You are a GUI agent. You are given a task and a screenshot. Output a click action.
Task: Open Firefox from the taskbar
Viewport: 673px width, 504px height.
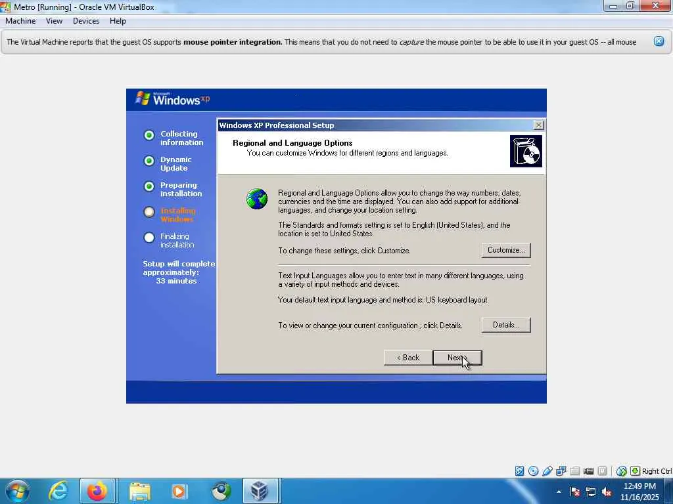coord(97,491)
